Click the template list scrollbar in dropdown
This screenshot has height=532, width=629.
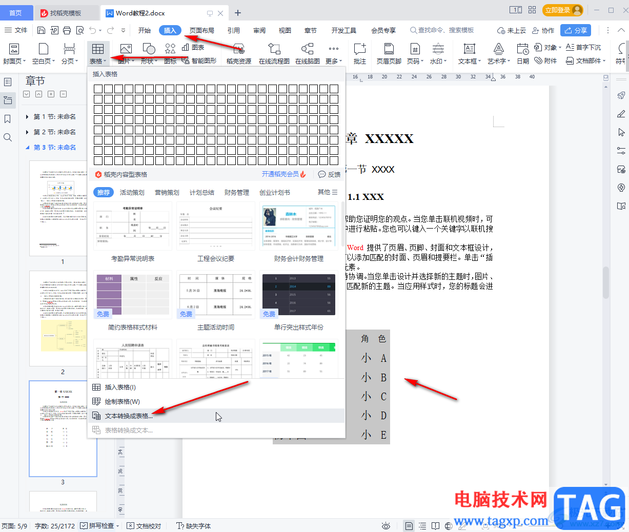[342, 224]
